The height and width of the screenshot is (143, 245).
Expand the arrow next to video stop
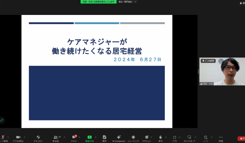point(24,137)
